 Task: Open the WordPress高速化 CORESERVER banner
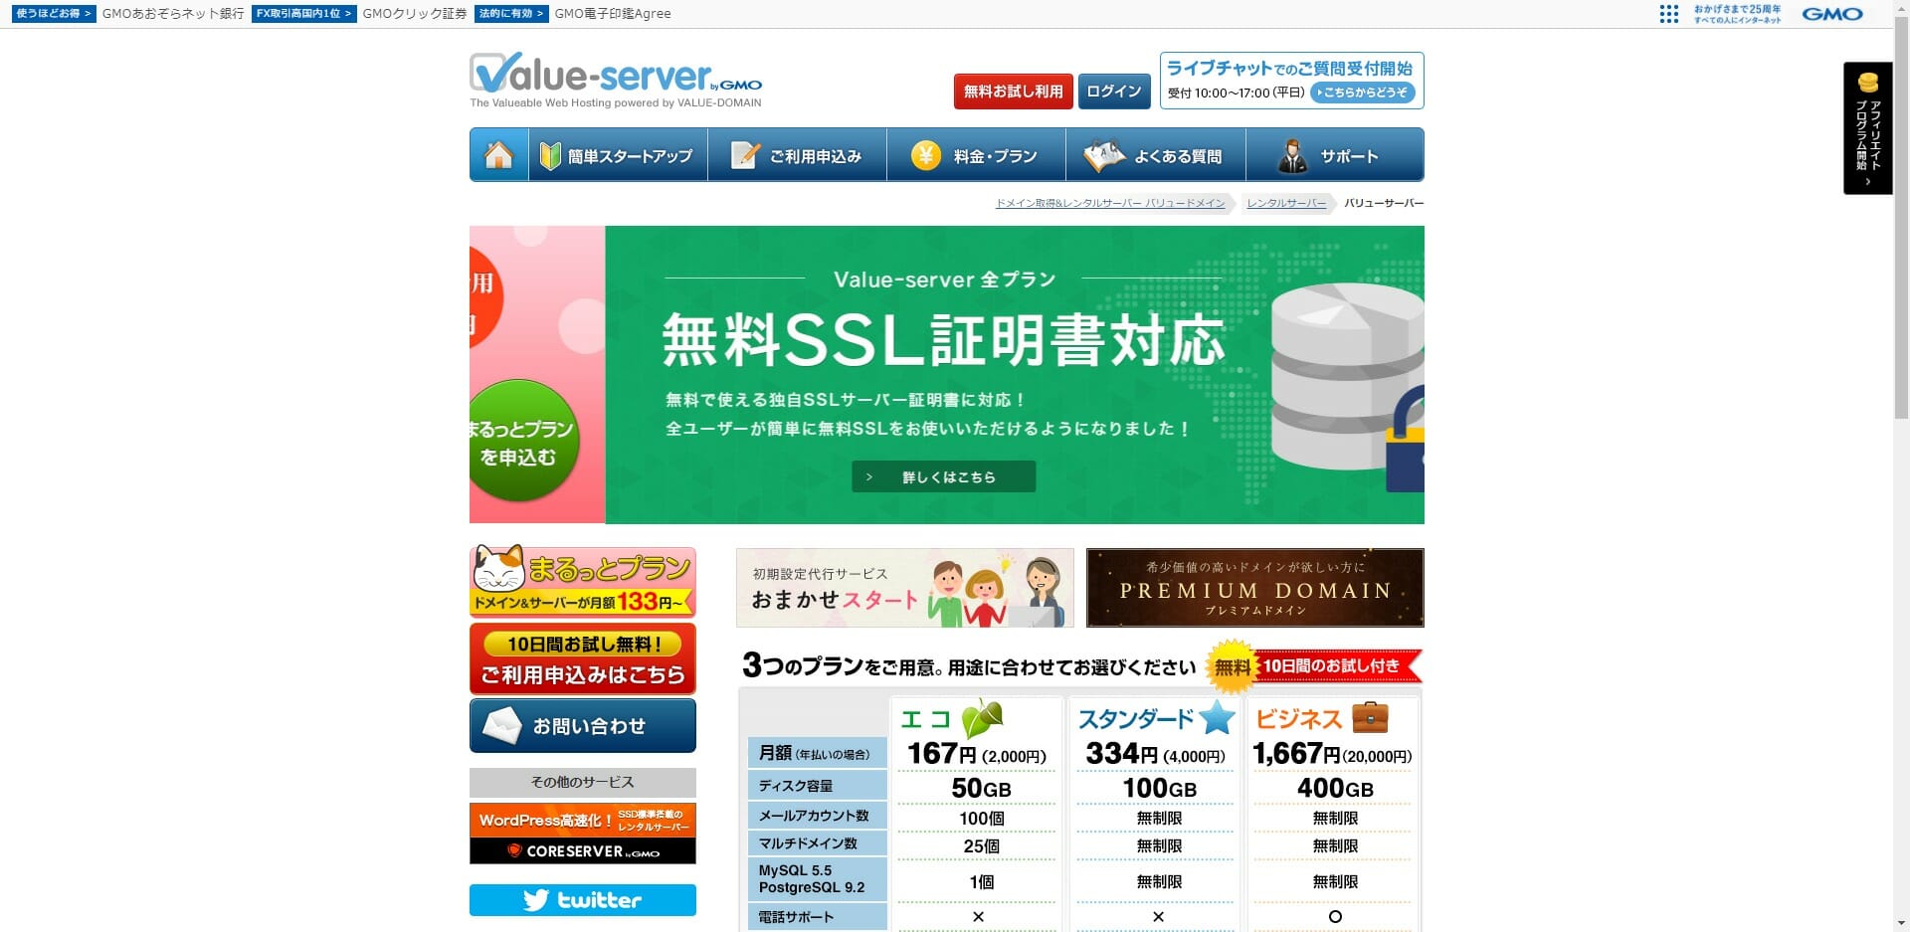tap(582, 834)
